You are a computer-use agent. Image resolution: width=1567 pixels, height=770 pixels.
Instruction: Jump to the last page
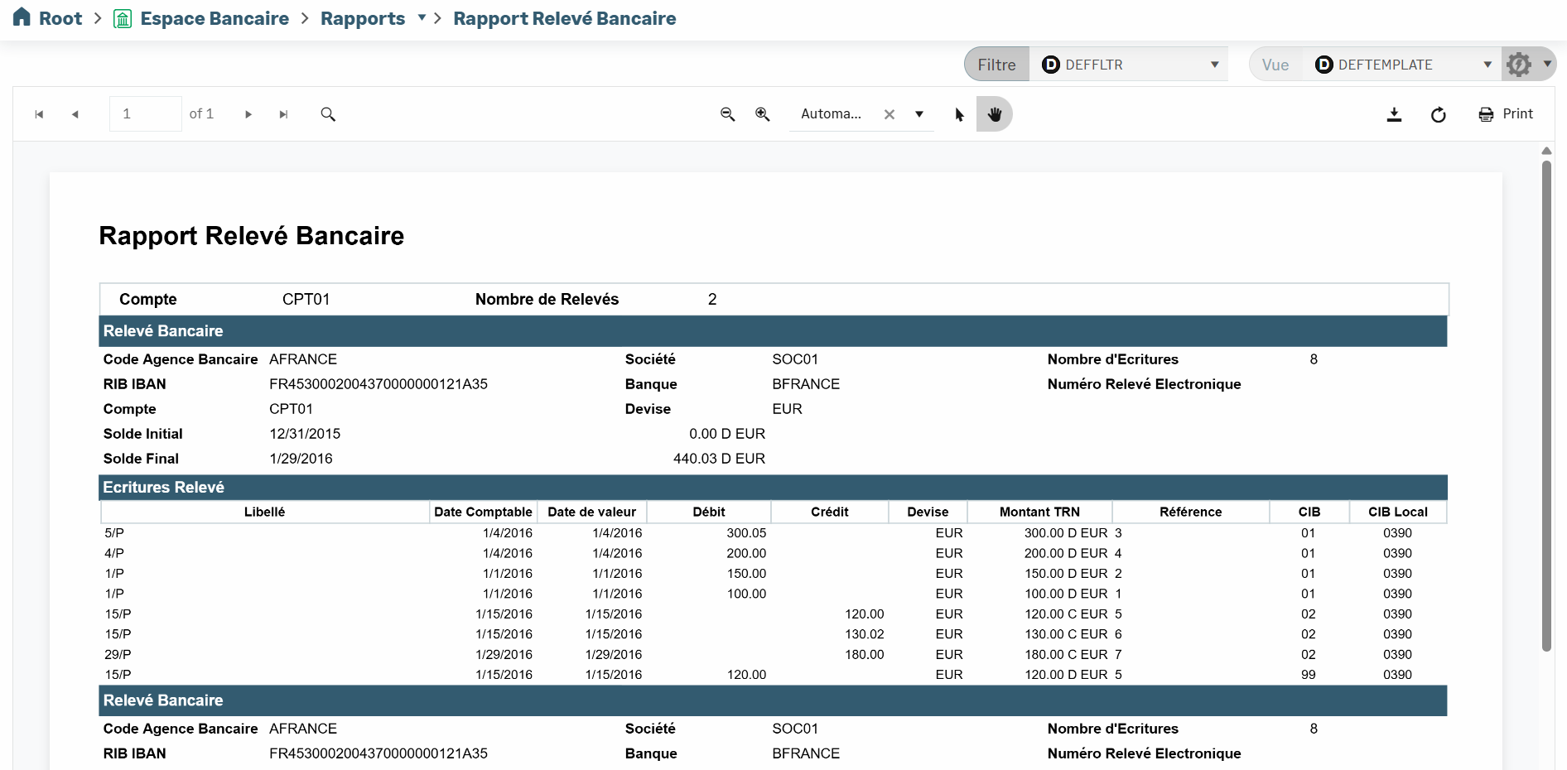(283, 114)
